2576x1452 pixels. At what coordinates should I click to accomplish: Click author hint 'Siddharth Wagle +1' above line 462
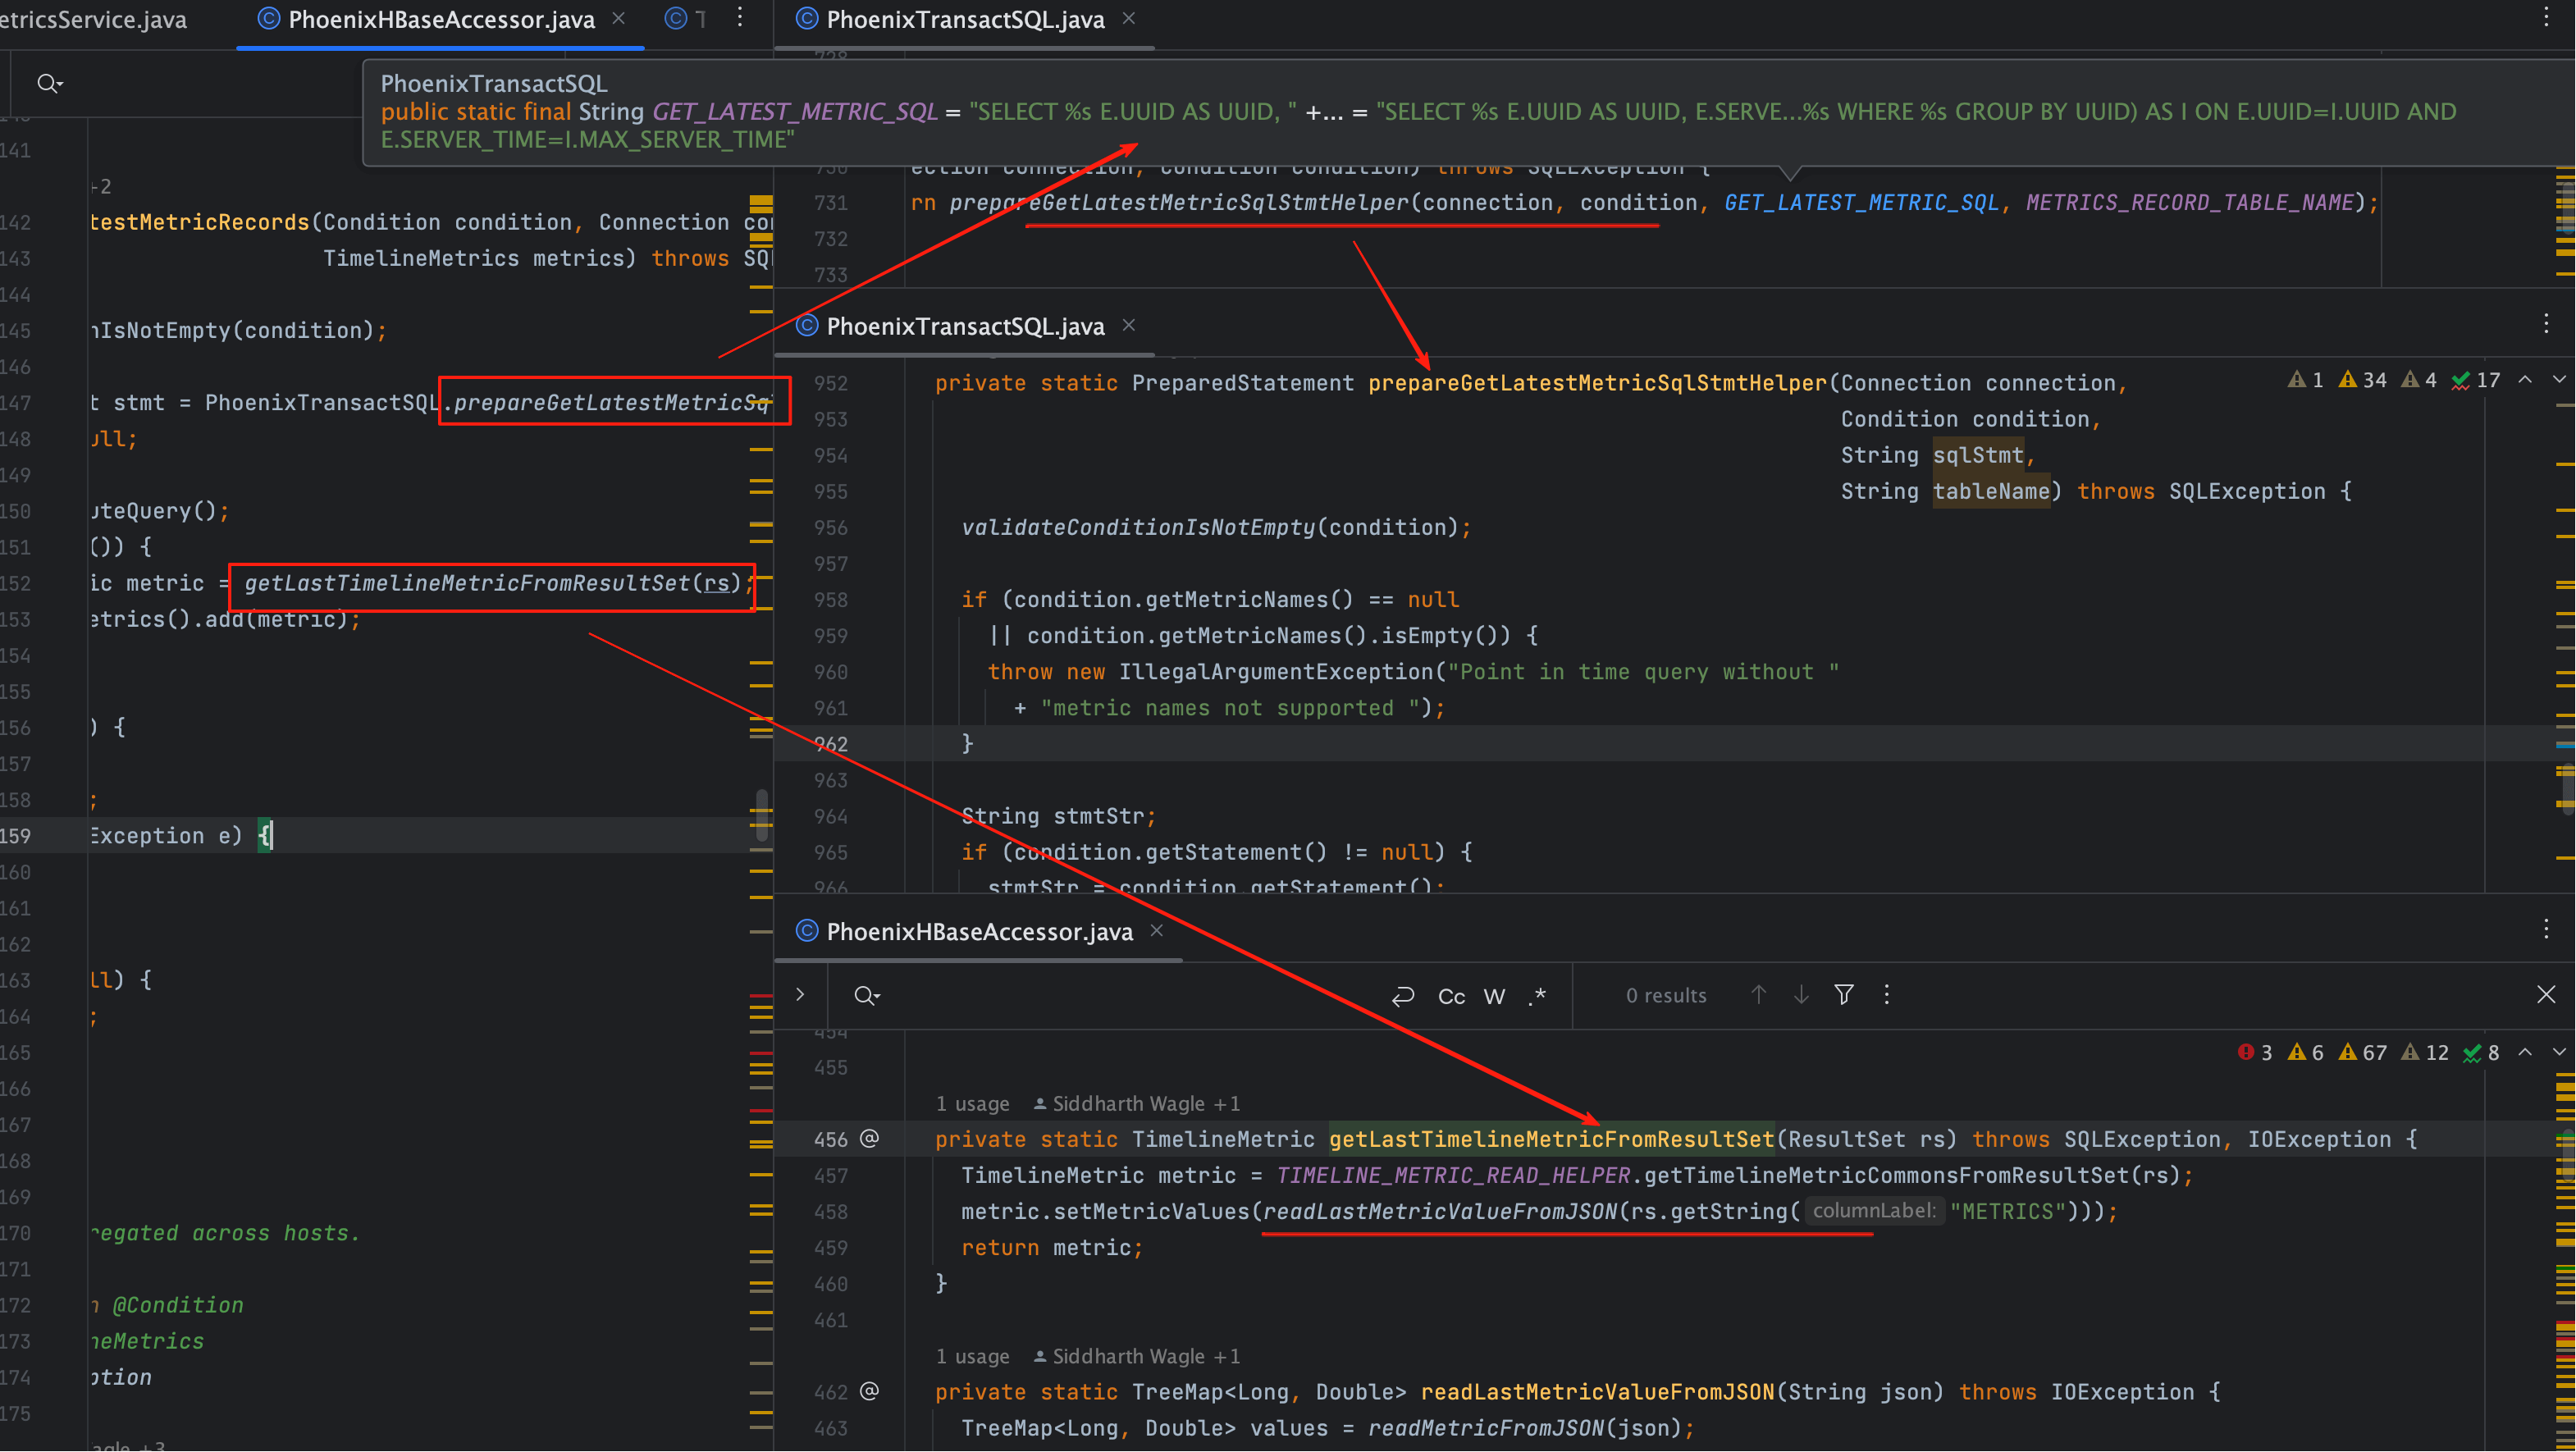pos(1136,1357)
